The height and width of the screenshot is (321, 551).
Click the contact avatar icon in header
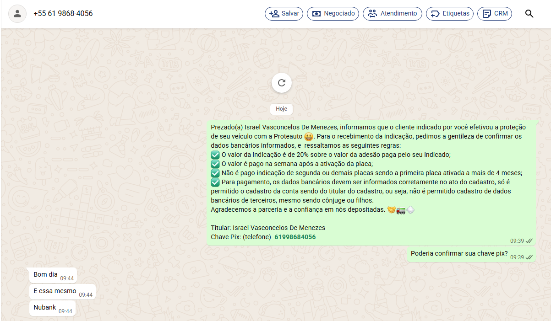[x=17, y=14]
